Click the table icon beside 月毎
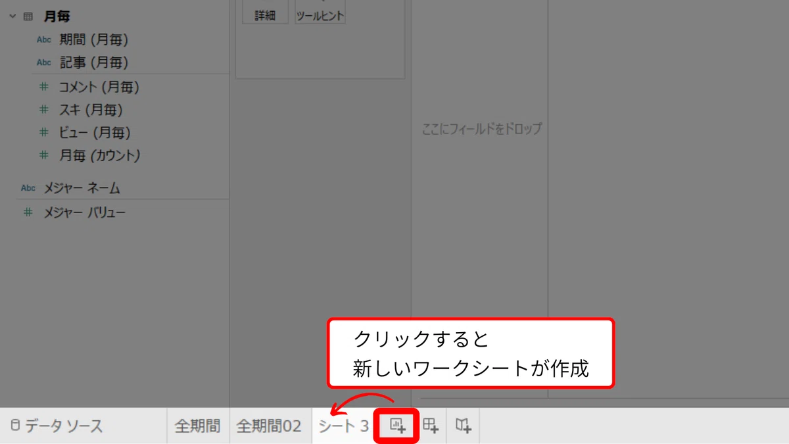This screenshot has height=444, width=789. click(28, 17)
